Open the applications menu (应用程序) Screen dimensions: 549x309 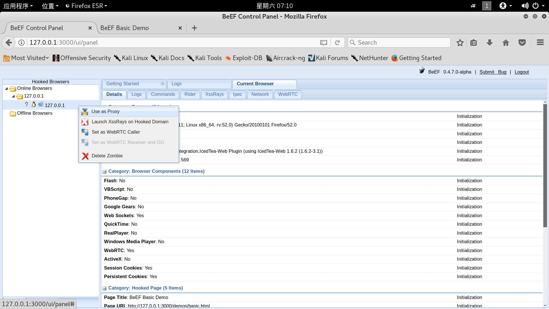(x=18, y=6)
